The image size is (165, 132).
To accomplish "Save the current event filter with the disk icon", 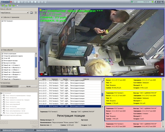I will [x=31, y=13].
